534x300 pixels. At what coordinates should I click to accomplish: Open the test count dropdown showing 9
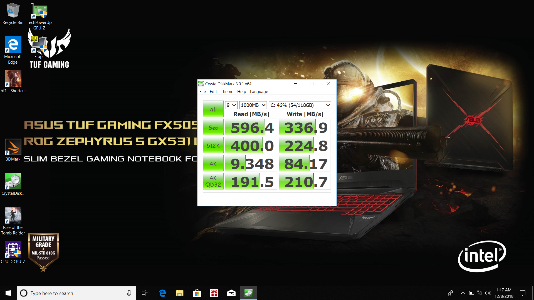point(231,105)
